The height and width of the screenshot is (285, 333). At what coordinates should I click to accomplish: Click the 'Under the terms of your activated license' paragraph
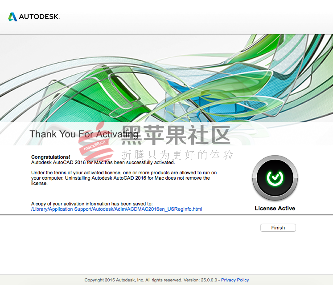124,178
